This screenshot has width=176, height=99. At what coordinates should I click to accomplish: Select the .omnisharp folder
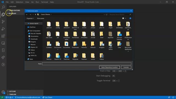[x=119, y=25]
